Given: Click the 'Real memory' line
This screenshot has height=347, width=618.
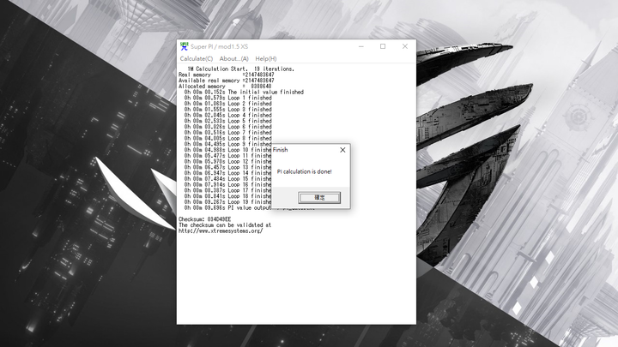Looking at the screenshot, I should 227,75.
